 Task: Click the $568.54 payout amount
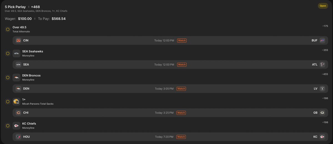pos(59,19)
